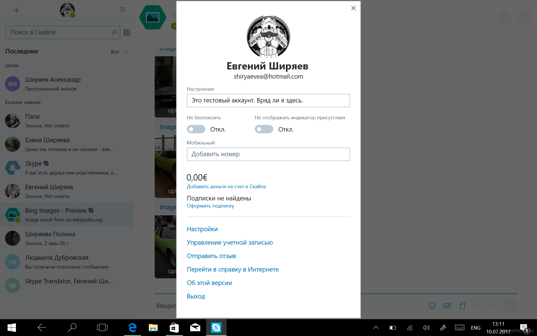This screenshot has height=336, width=537.
Task: Close the profile dialog with X
Action: pyautogui.click(x=354, y=8)
